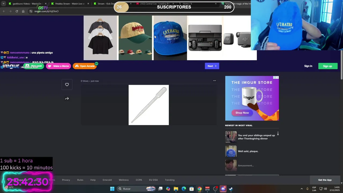Open File Explorer from the taskbar

[176, 189]
